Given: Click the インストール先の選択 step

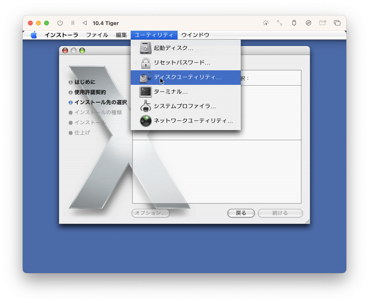Looking at the screenshot, I should (x=98, y=102).
